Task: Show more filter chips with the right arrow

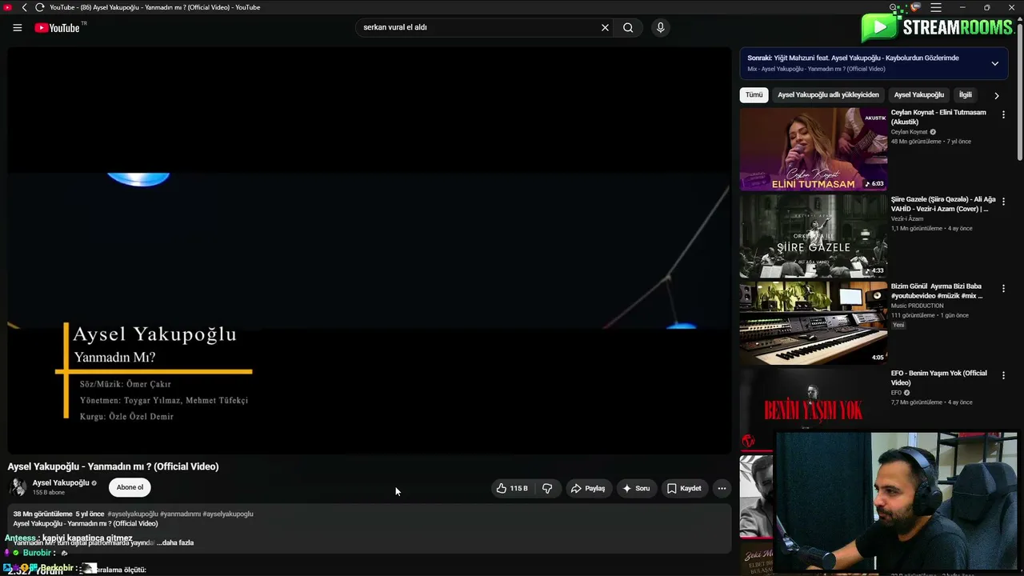Action: [x=996, y=95]
